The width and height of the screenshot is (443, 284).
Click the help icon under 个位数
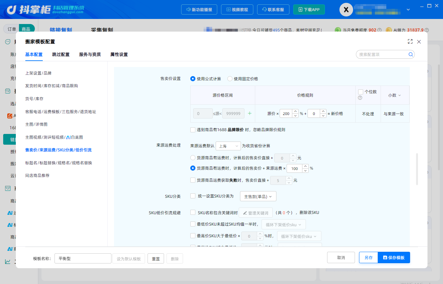coord(360,98)
